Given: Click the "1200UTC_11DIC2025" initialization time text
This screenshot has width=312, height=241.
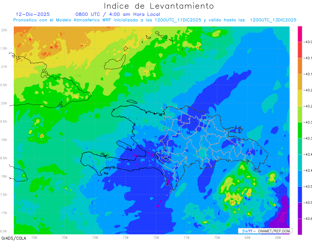Looking at the screenshot, I should tap(178, 20).
